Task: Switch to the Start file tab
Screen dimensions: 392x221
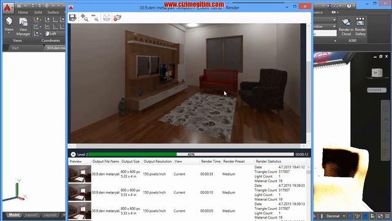Action: 15,48
